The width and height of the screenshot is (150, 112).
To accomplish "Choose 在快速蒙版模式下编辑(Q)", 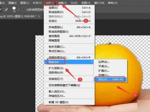I will point(69,85).
